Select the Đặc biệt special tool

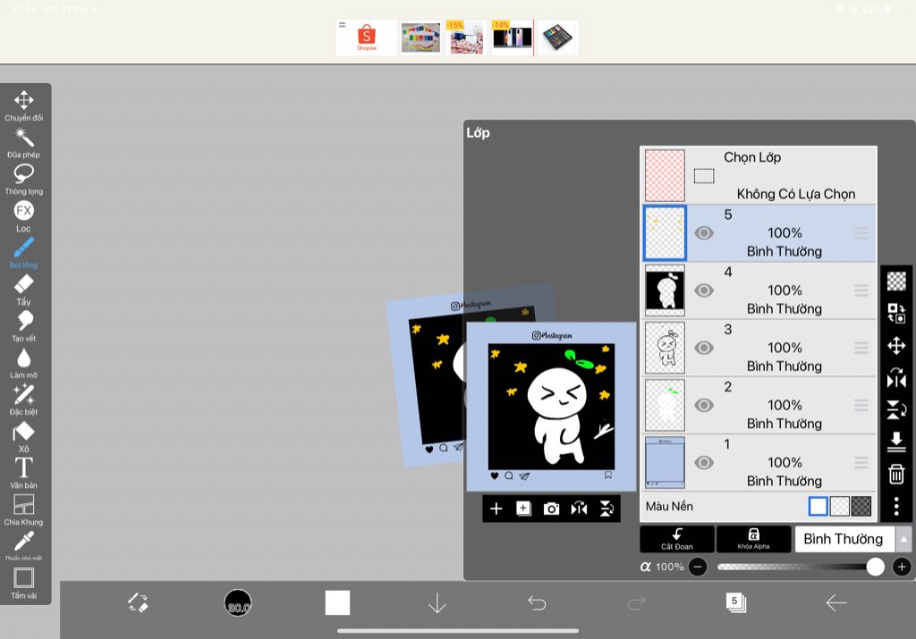(24, 400)
